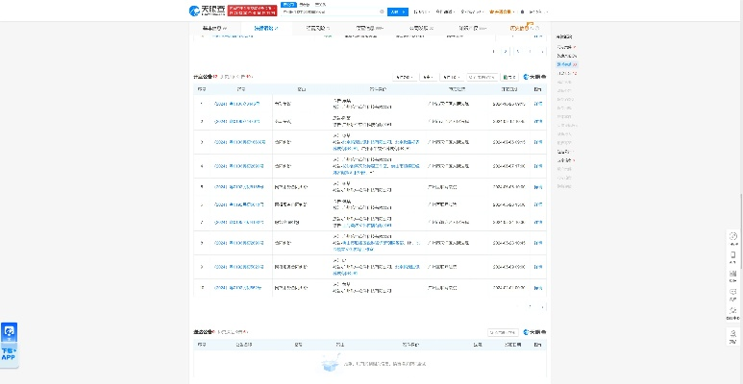Screen dimensions: 743x384
Task: Switch to the 基本信息 company tab
Action: tap(215, 29)
